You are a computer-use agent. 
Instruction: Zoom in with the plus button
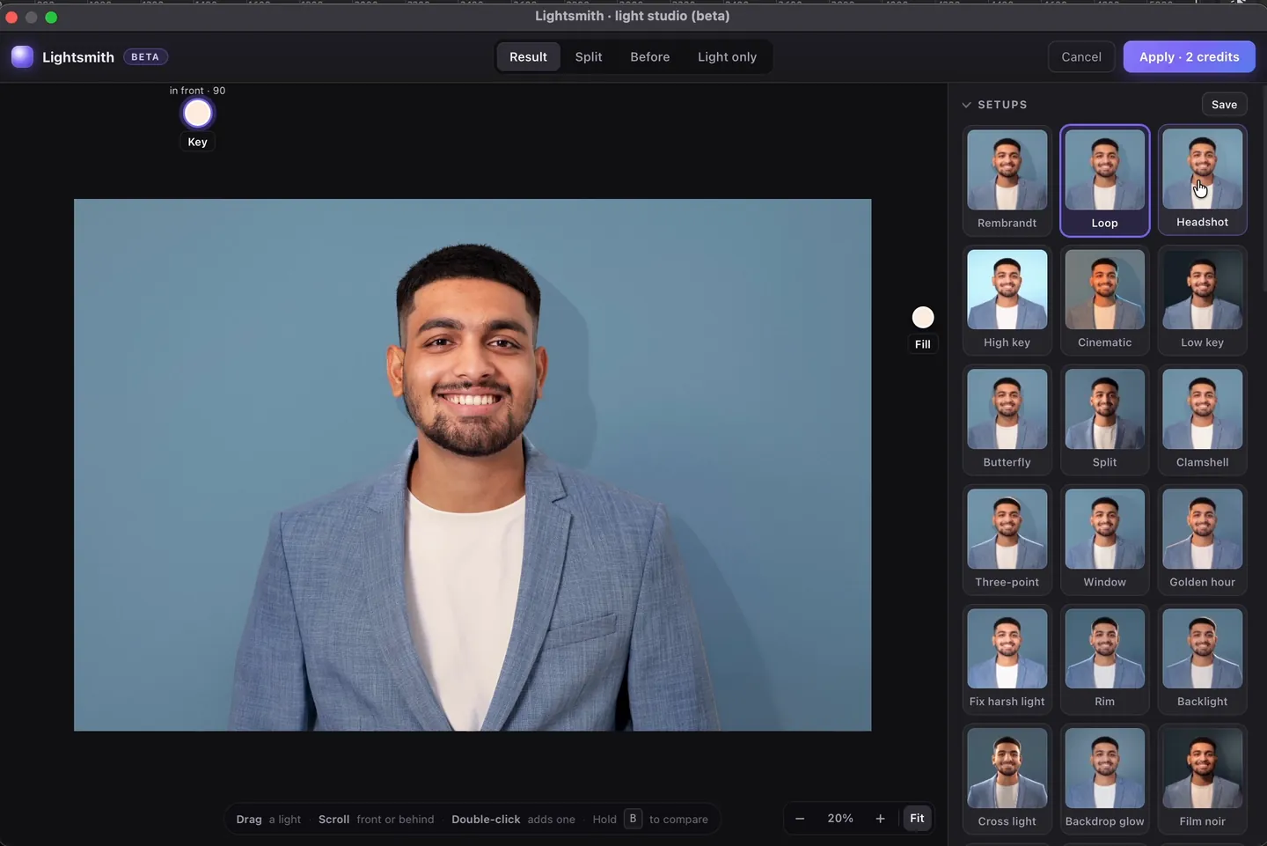point(880,819)
